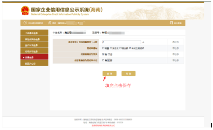Screen dimensions: 213x130
Task: Open 预览并公示 sidebar item
Action: click(x=34, y=63)
